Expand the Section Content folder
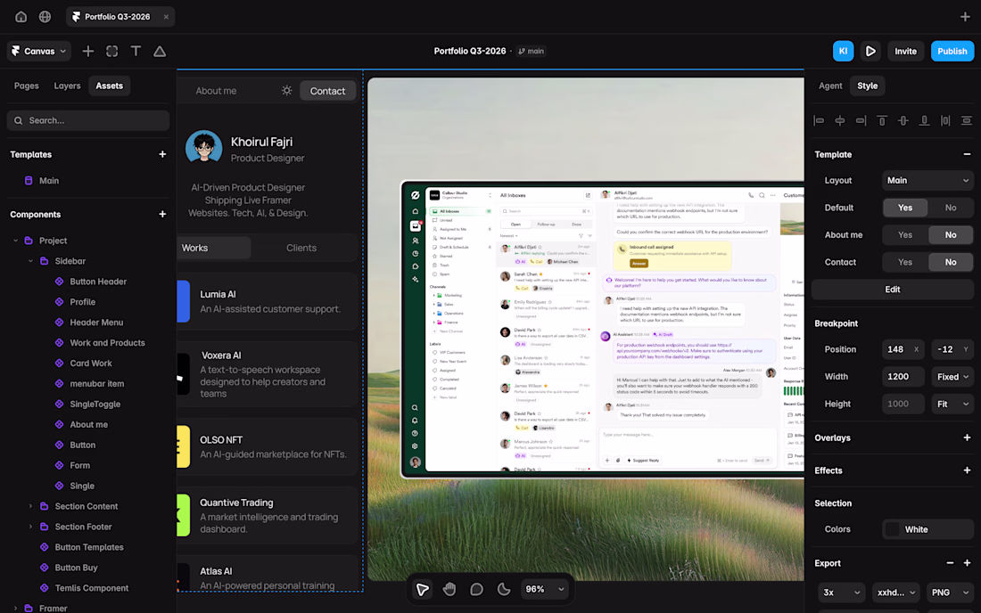 tap(30, 507)
